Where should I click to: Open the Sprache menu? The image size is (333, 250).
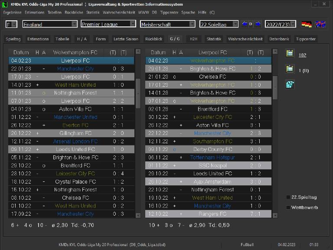click(188, 12)
